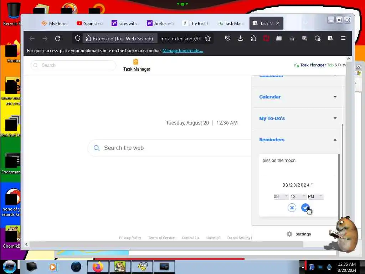Open the Terms of Service link

pyautogui.click(x=161, y=238)
